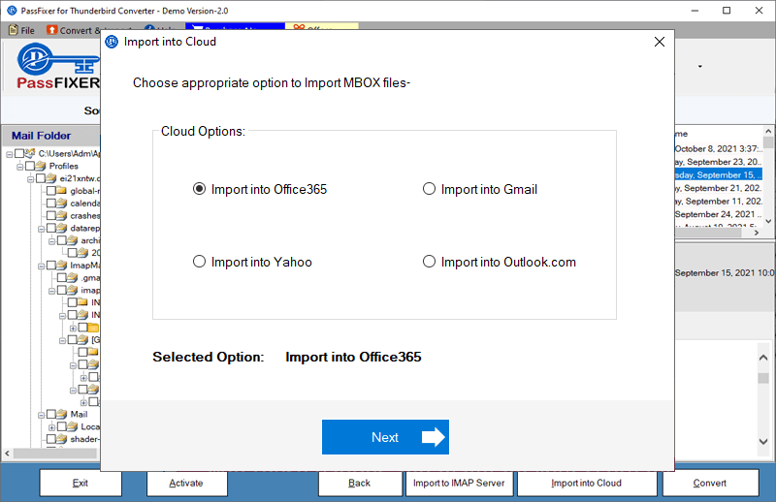Viewport: 776px width, 502px height.
Task: Click the PassFixer logo image
Action: pos(58,66)
